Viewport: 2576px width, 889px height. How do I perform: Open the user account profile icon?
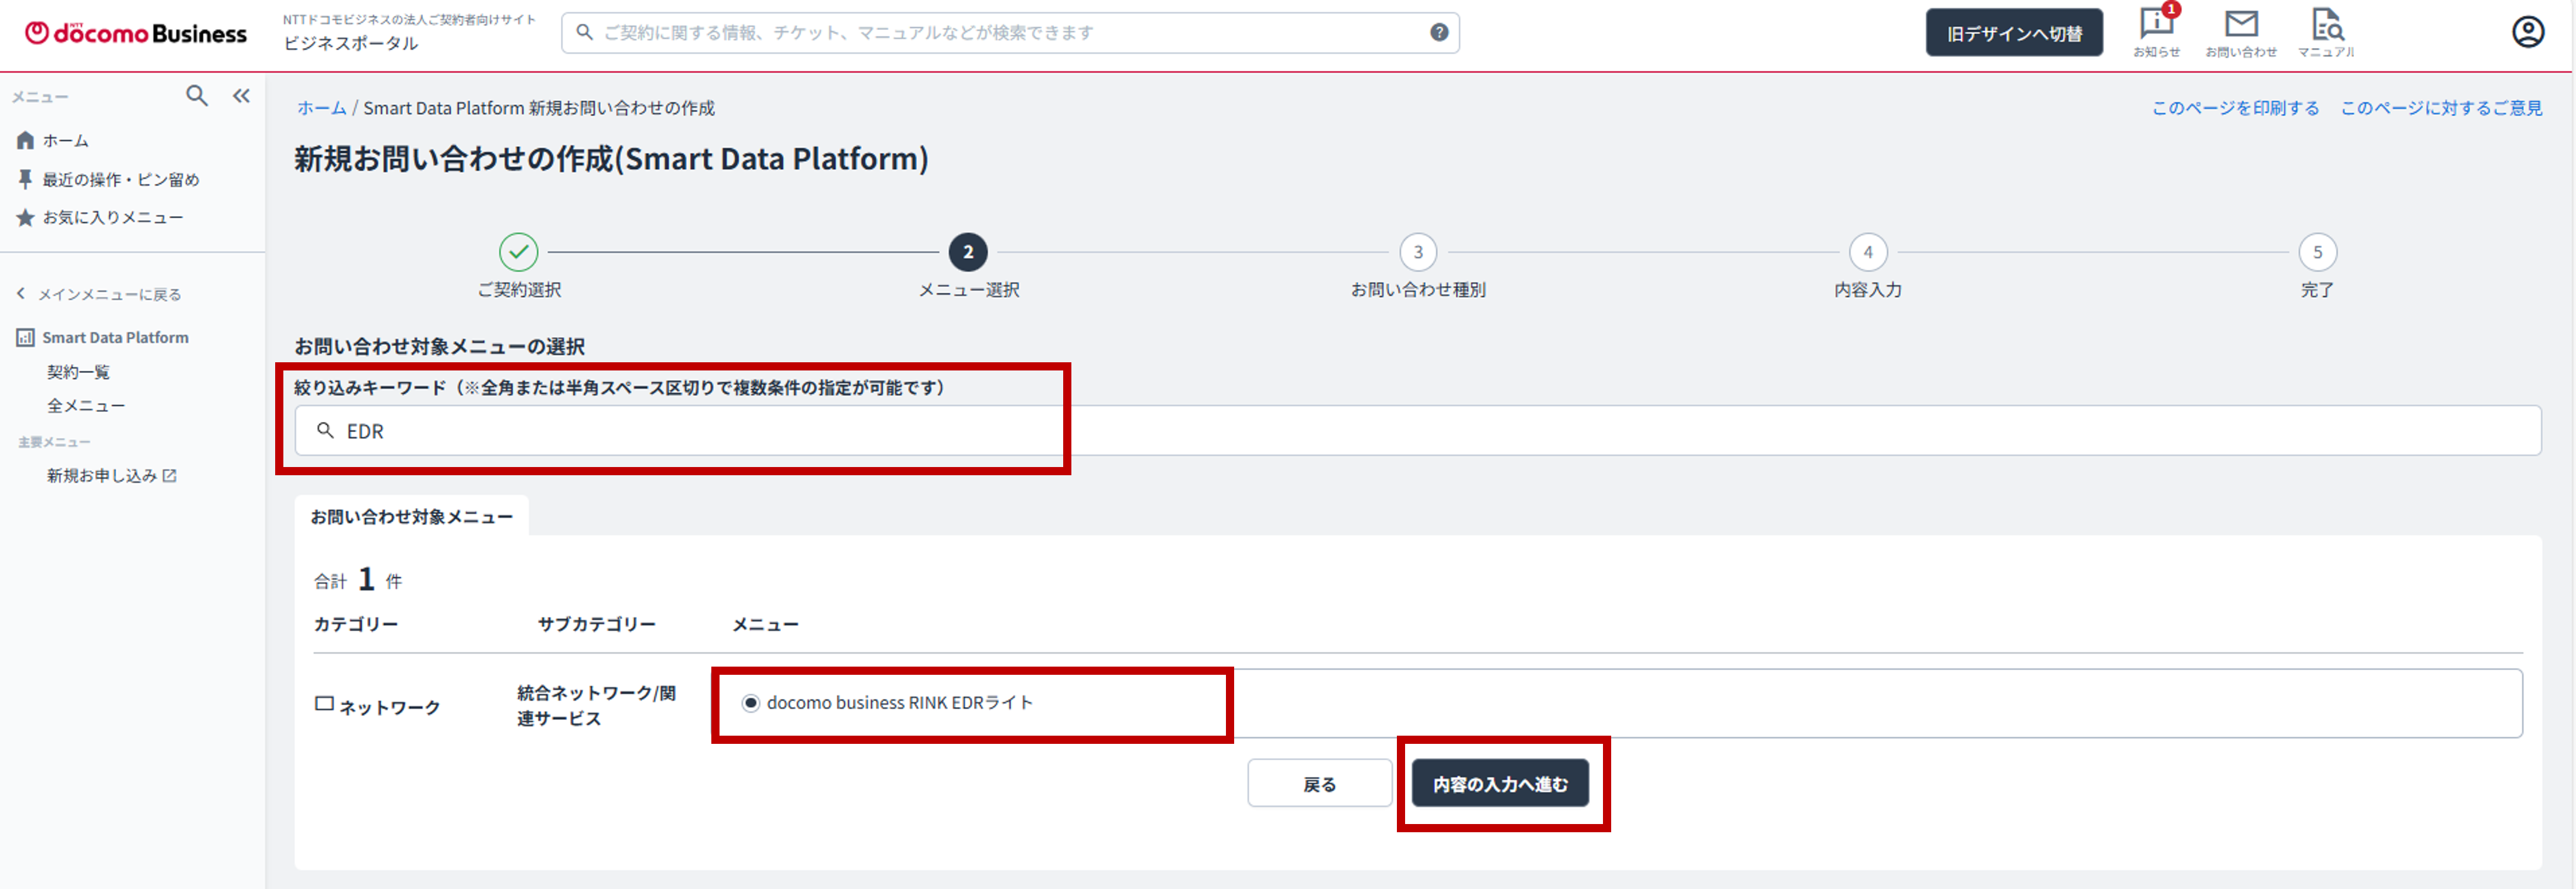[2527, 33]
